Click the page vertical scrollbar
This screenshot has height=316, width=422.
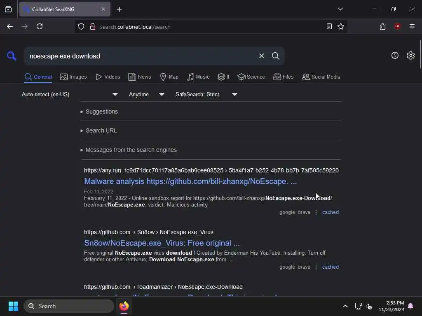pos(420,54)
